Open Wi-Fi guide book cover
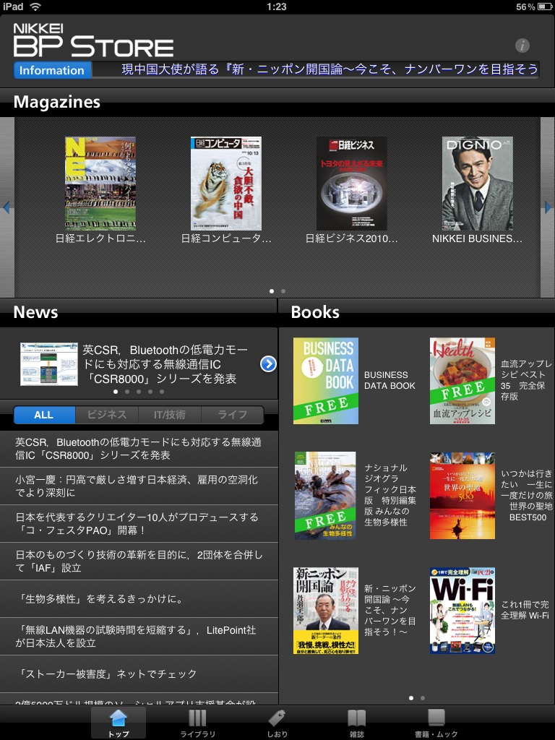 point(462,611)
